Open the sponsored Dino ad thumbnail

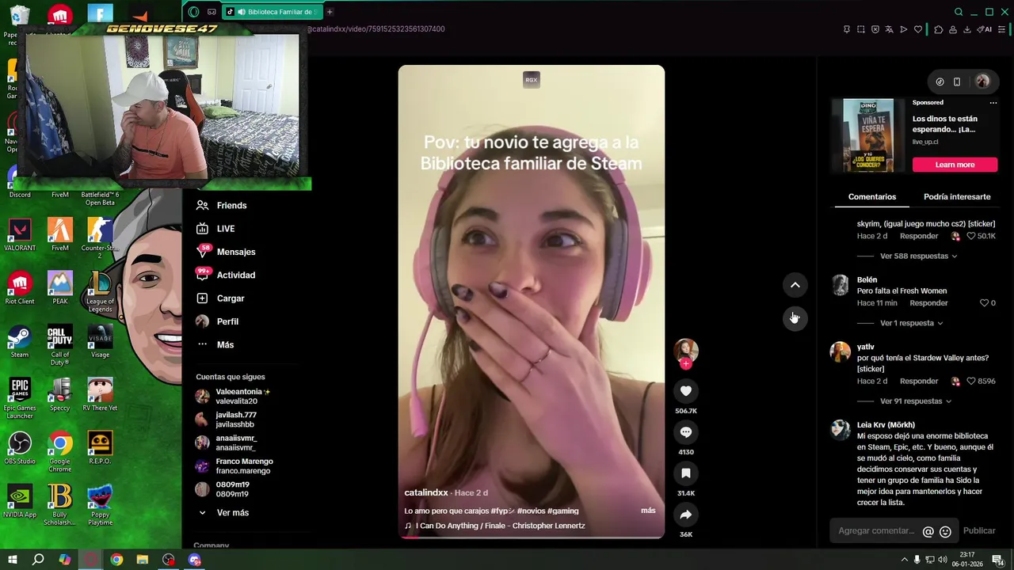point(868,135)
